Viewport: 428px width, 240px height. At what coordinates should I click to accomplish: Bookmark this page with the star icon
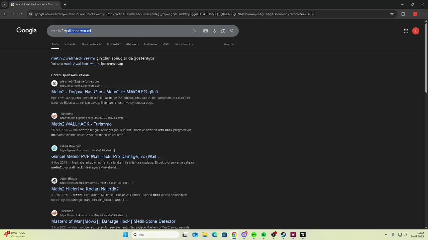coord(392,14)
